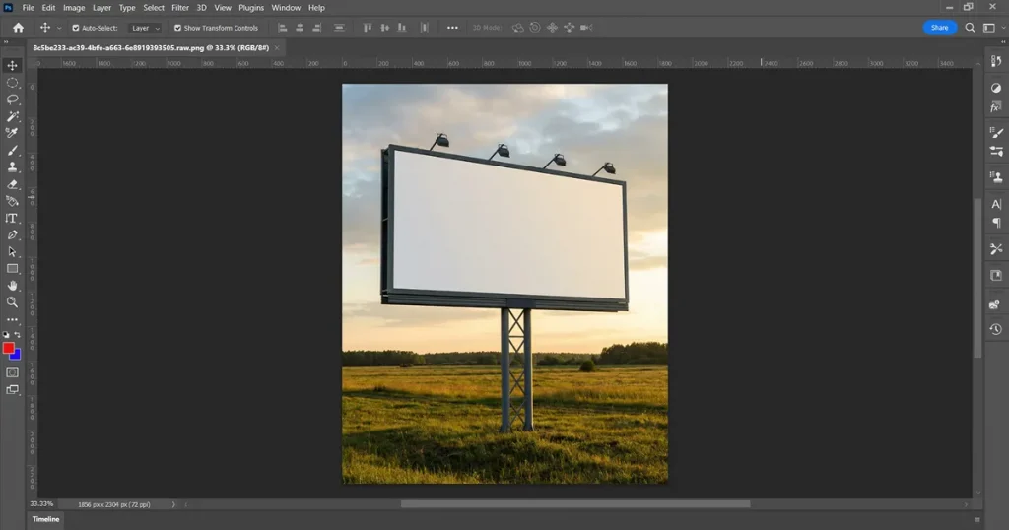Open the Search magnifier icon
The width and height of the screenshot is (1009, 530).
pyautogui.click(x=970, y=28)
